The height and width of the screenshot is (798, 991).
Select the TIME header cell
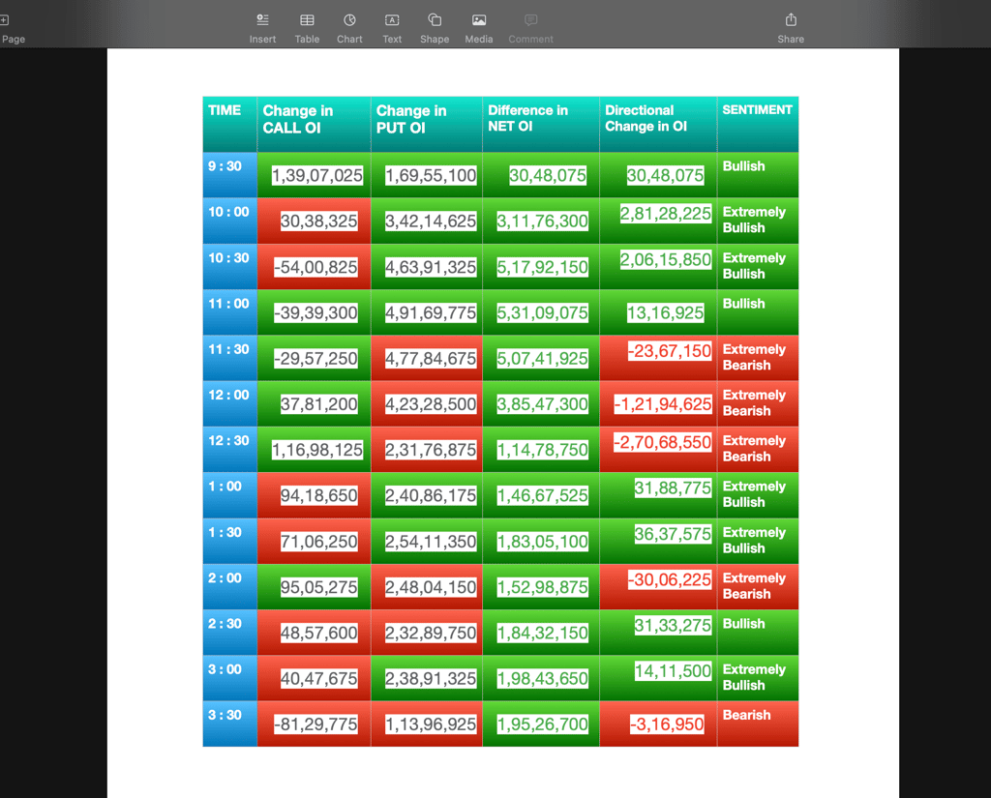click(x=230, y=125)
